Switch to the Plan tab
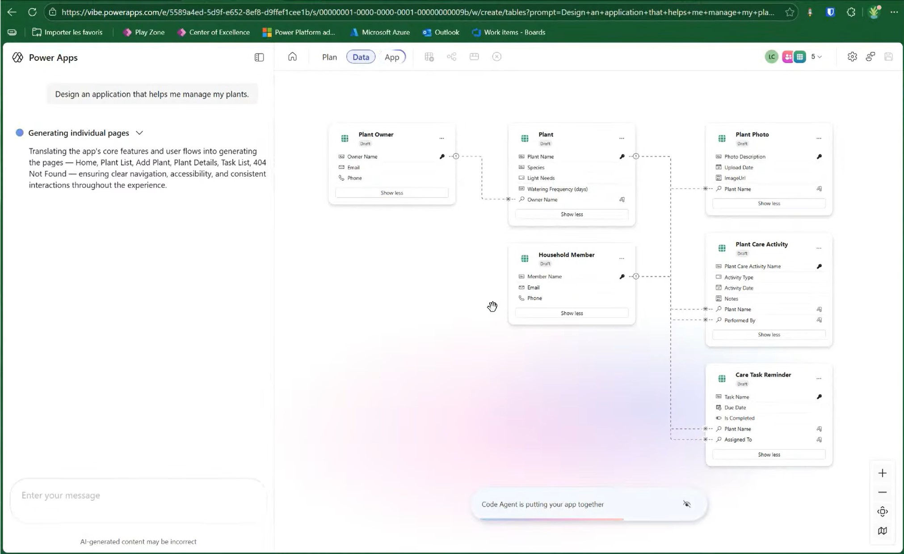Image resolution: width=904 pixels, height=554 pixels. (x=329, y=57)
